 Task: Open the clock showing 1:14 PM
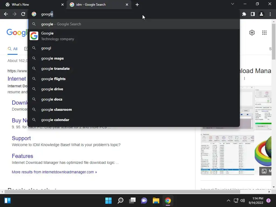pyautogui.click(x=256, y=201)
